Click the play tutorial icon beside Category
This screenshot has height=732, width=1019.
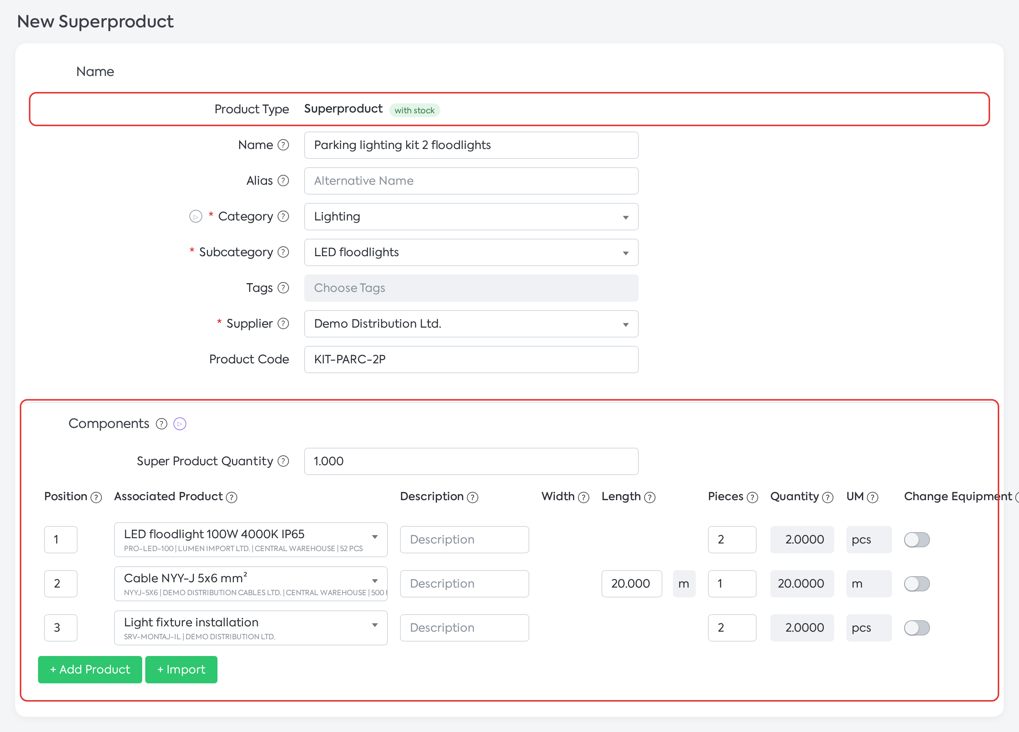click(x=195, y=217)
